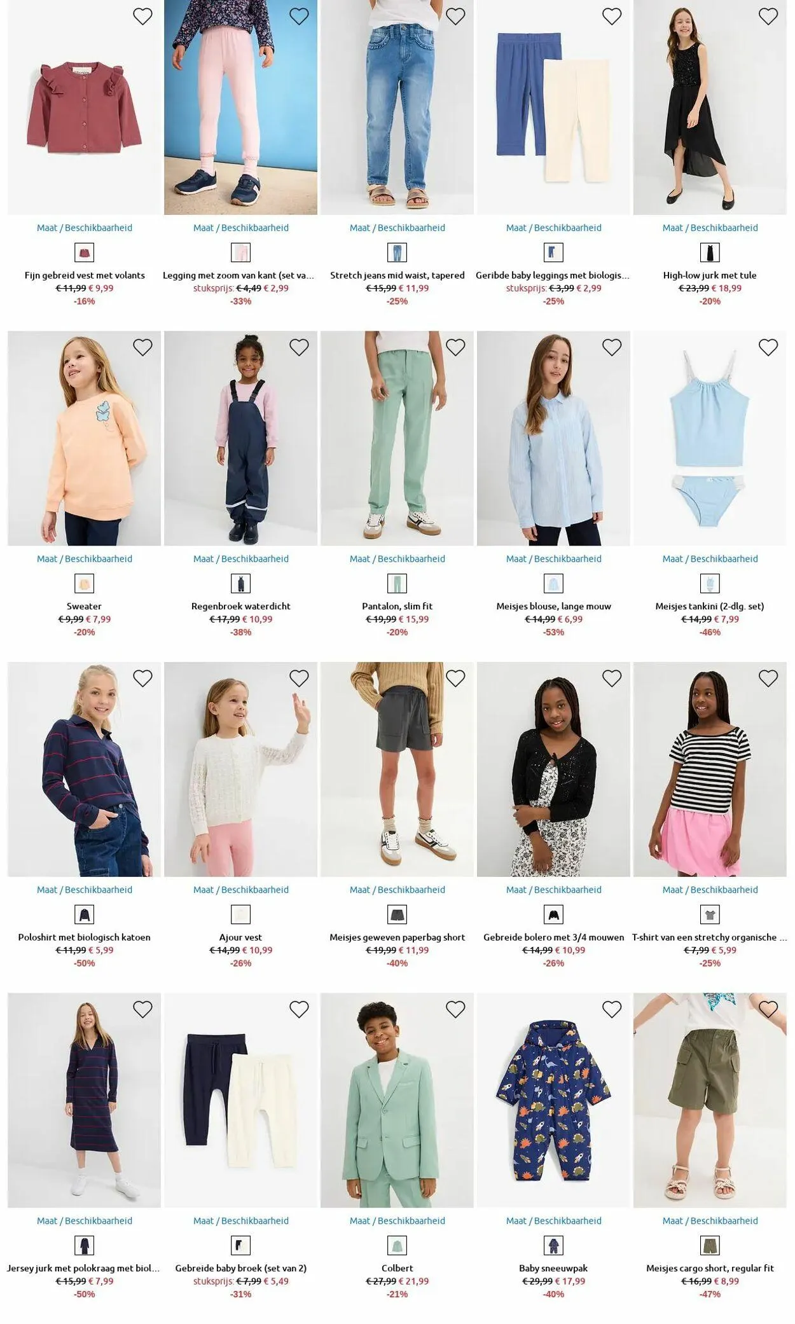Wishlist the Baby sneeuwpak via its heart
795x1324 pixels.
tap(611, 1009)
